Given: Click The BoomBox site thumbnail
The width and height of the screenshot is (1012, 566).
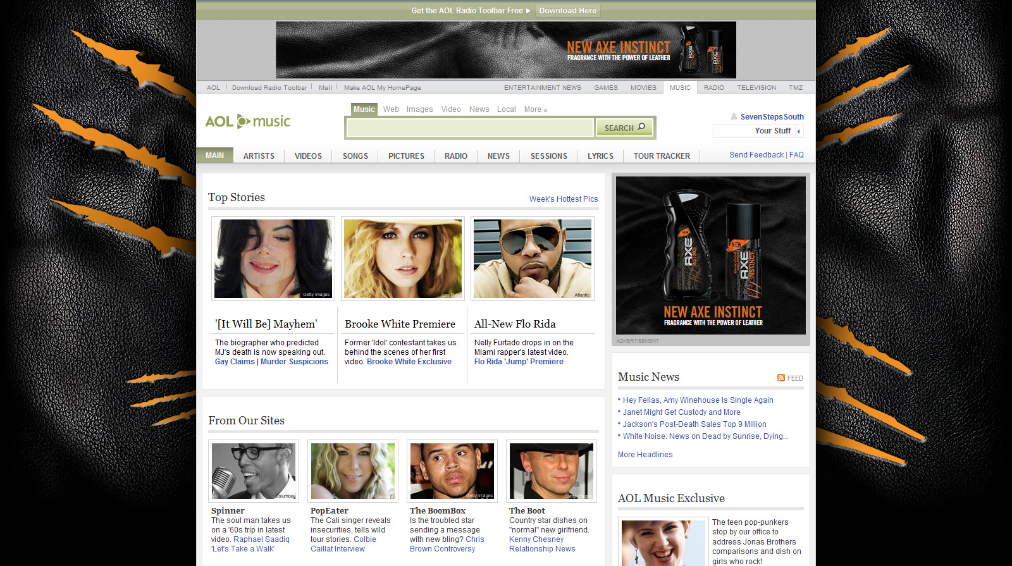Looking at the screenshot, I should (x=452, y=471).
